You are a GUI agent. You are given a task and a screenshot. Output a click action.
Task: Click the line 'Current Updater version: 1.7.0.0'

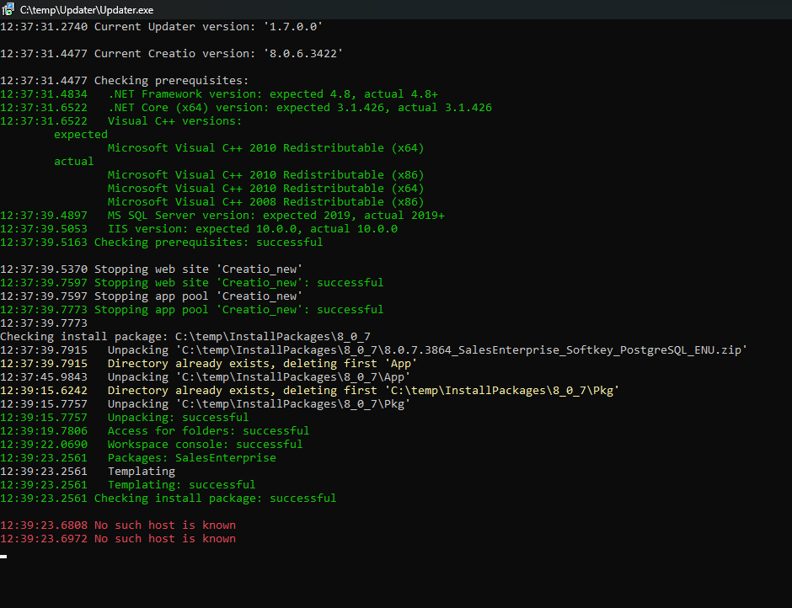[161, 27]
